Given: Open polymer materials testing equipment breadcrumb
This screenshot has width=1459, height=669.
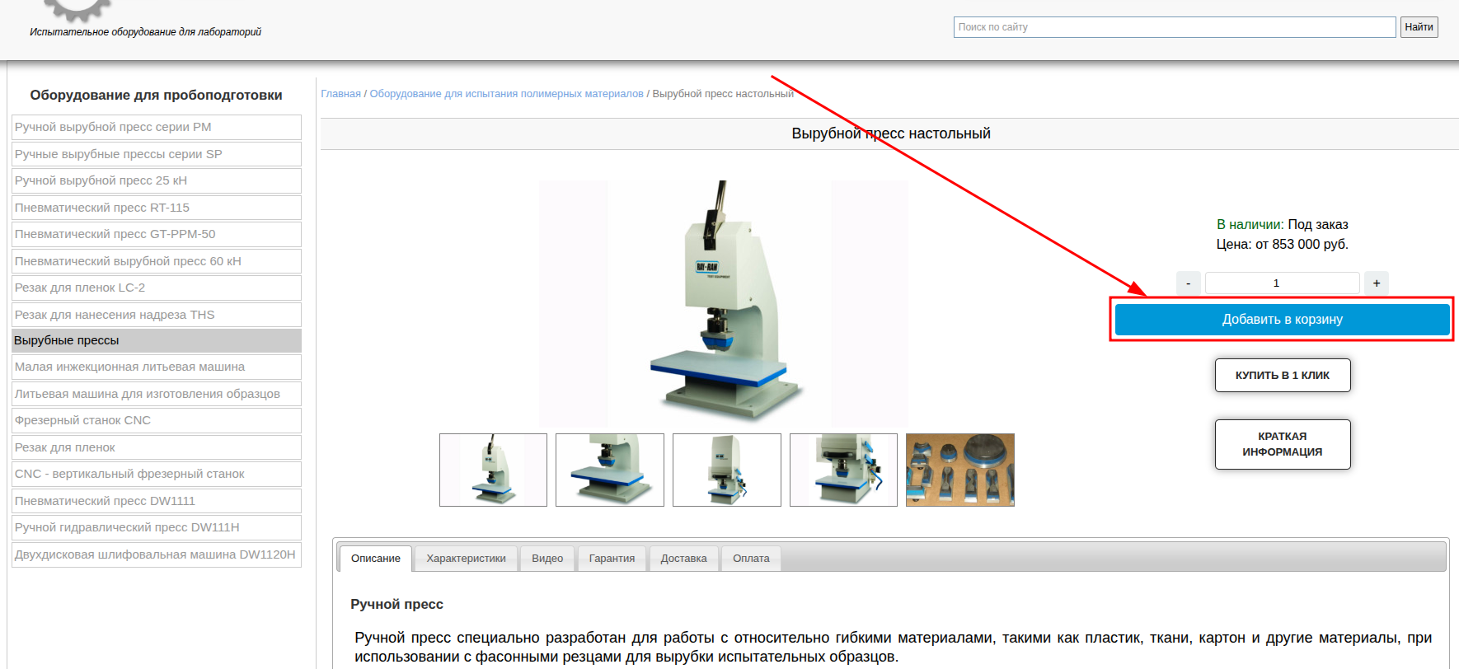Looking at the screenshot, I should tap(506, 94).
